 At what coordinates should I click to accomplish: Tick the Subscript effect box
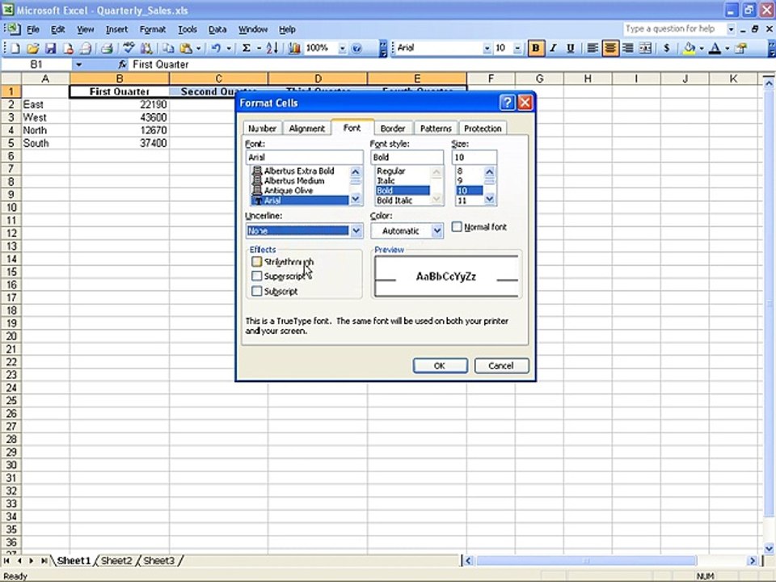256,291
